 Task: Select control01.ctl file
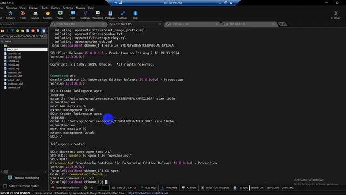14,53
